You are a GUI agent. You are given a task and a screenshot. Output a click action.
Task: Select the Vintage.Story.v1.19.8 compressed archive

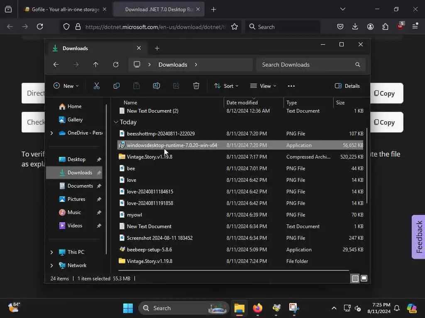pos(240,157)
